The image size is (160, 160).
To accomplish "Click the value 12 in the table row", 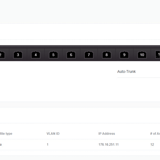I will click(x=152, y=144).
